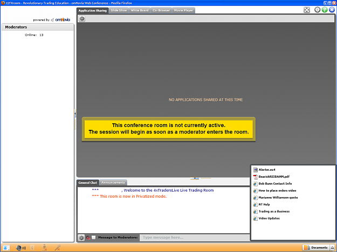Open the application sharing settings gear
Image resolution: width=337 pixels, height=252 pixels.
point(82,19)
